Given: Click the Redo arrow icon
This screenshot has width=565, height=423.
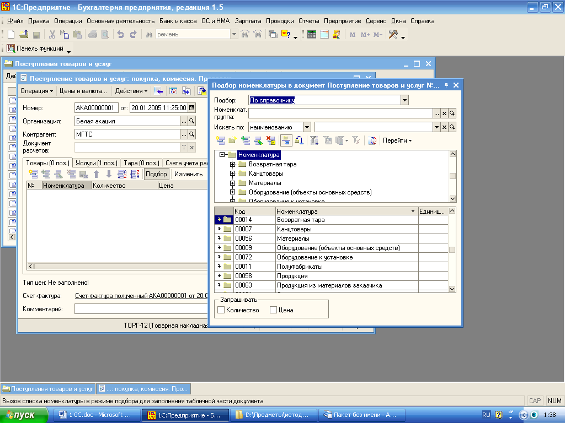Looking at the screenshot, I should [134, 34].
